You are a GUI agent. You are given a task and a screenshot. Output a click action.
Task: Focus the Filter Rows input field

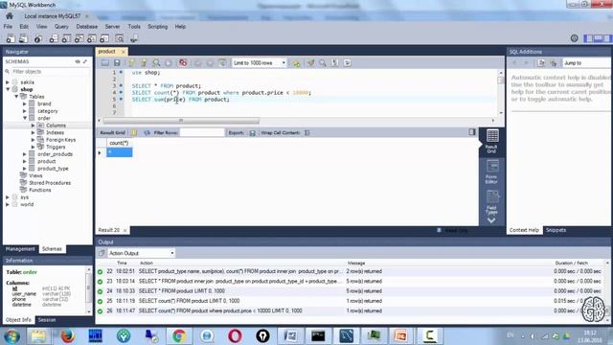[202, 132]
